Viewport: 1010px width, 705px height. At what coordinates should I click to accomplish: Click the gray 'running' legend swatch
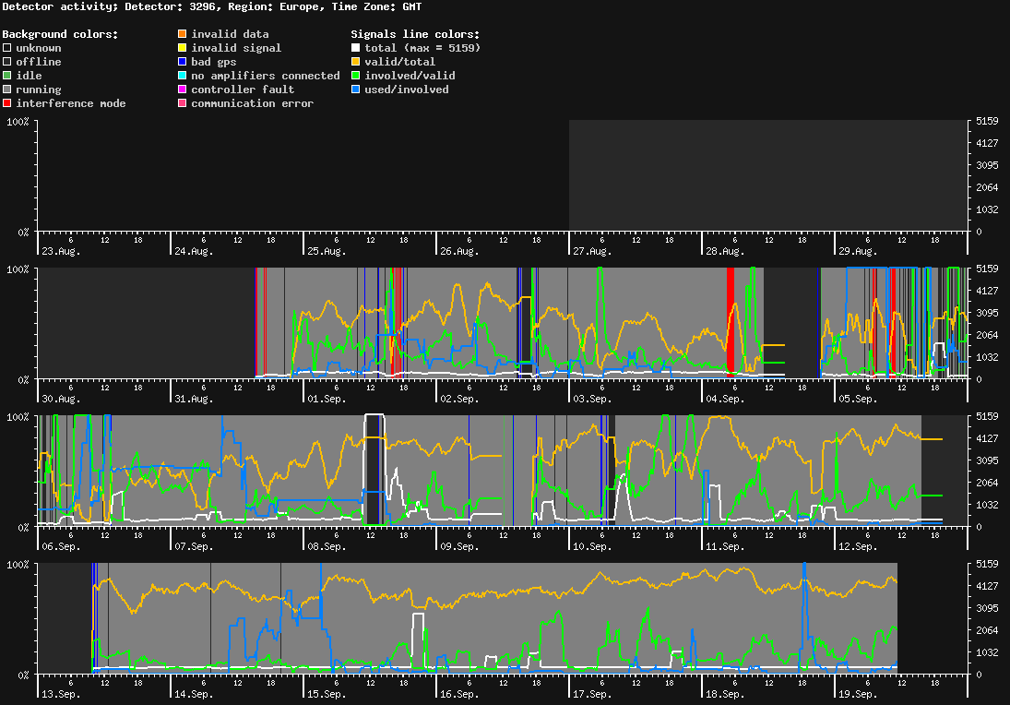click(x=7, y=90)
